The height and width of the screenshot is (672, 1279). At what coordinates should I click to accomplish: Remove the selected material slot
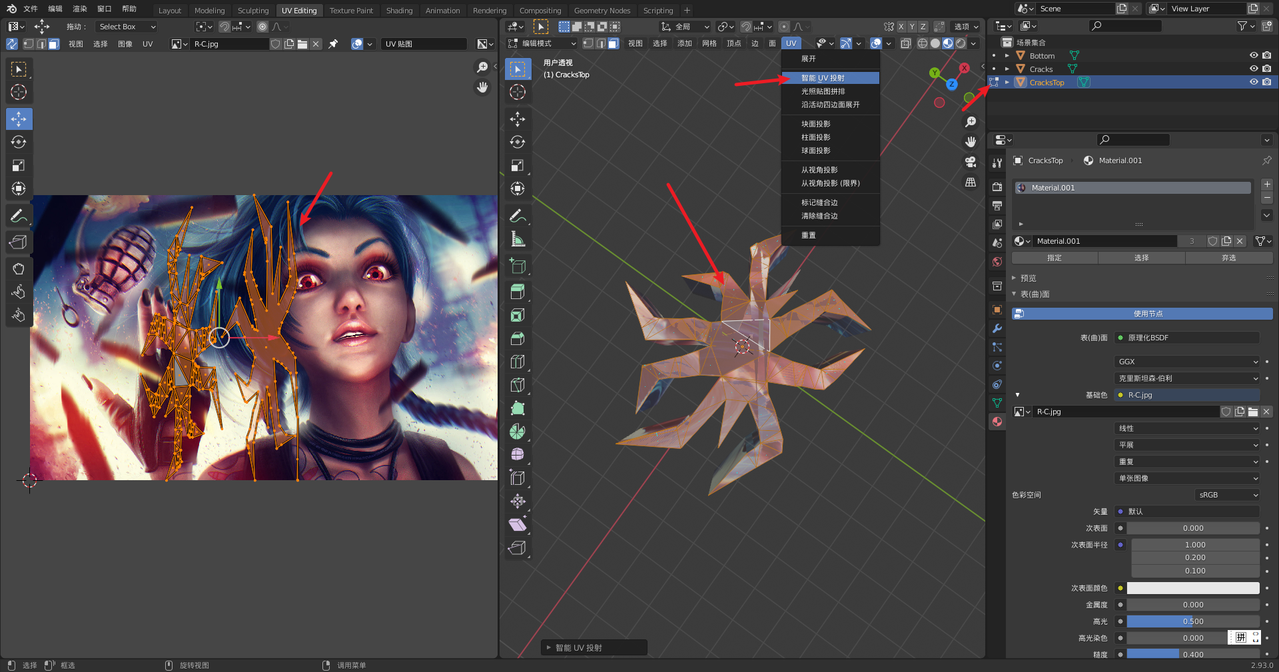point(1267,198)
